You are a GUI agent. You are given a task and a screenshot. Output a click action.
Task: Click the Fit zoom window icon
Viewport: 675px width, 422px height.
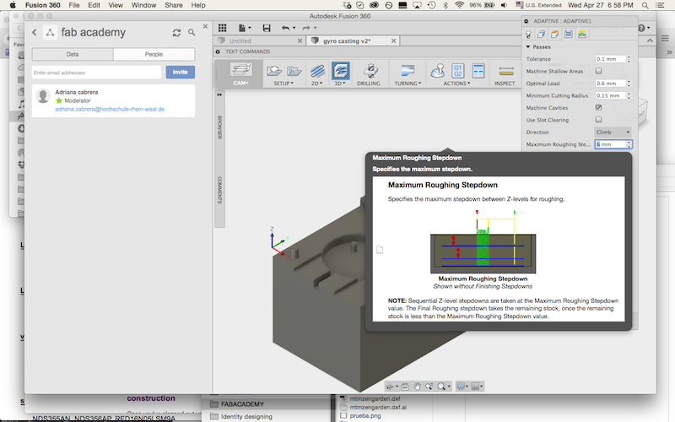[441, 387]
